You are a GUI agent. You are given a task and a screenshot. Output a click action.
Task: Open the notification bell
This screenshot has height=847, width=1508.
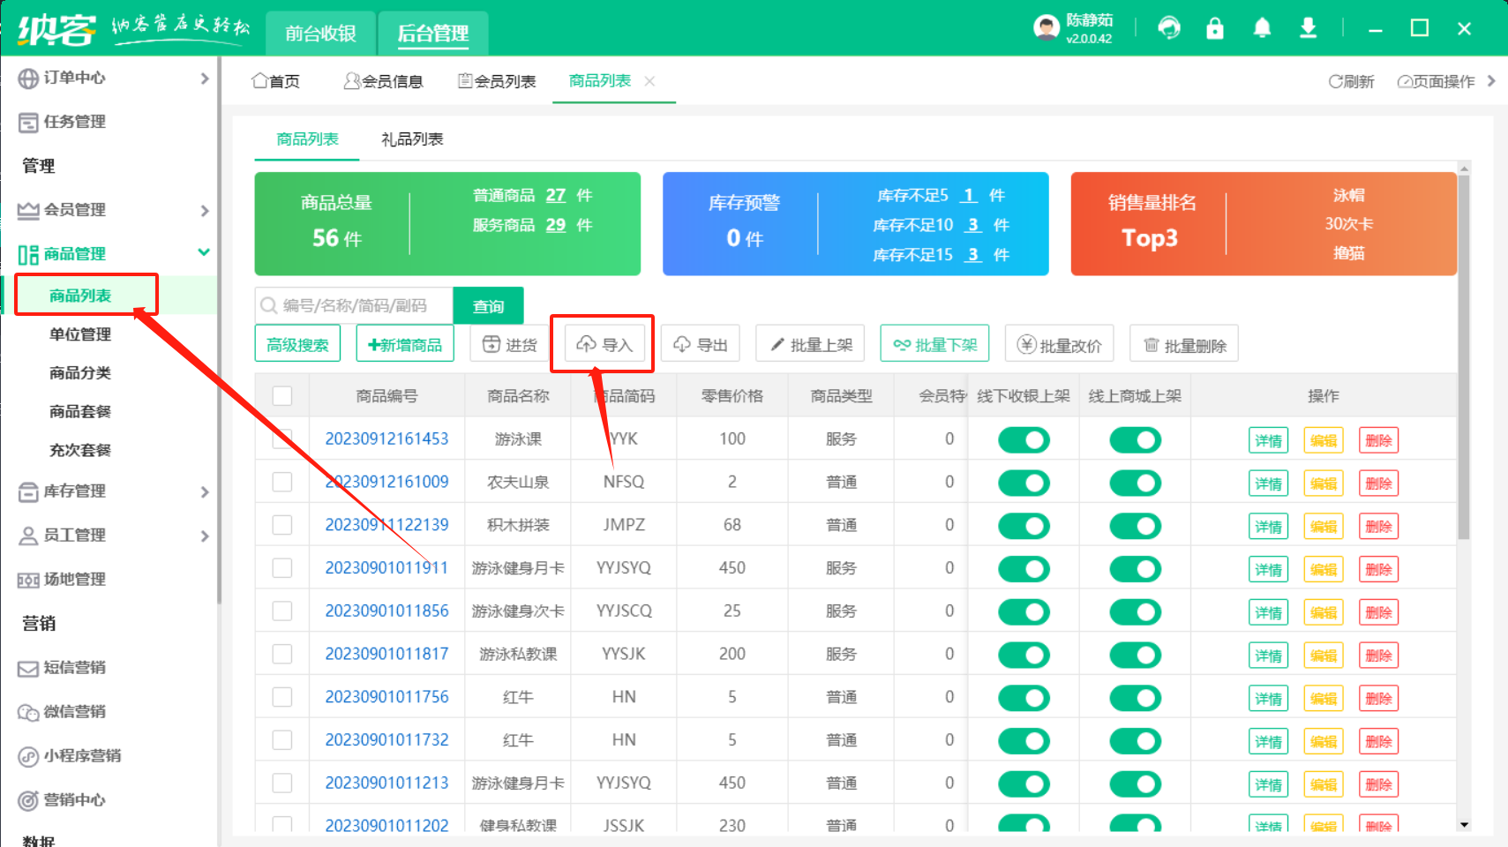pyautogui.click(x=1262, y=28)
